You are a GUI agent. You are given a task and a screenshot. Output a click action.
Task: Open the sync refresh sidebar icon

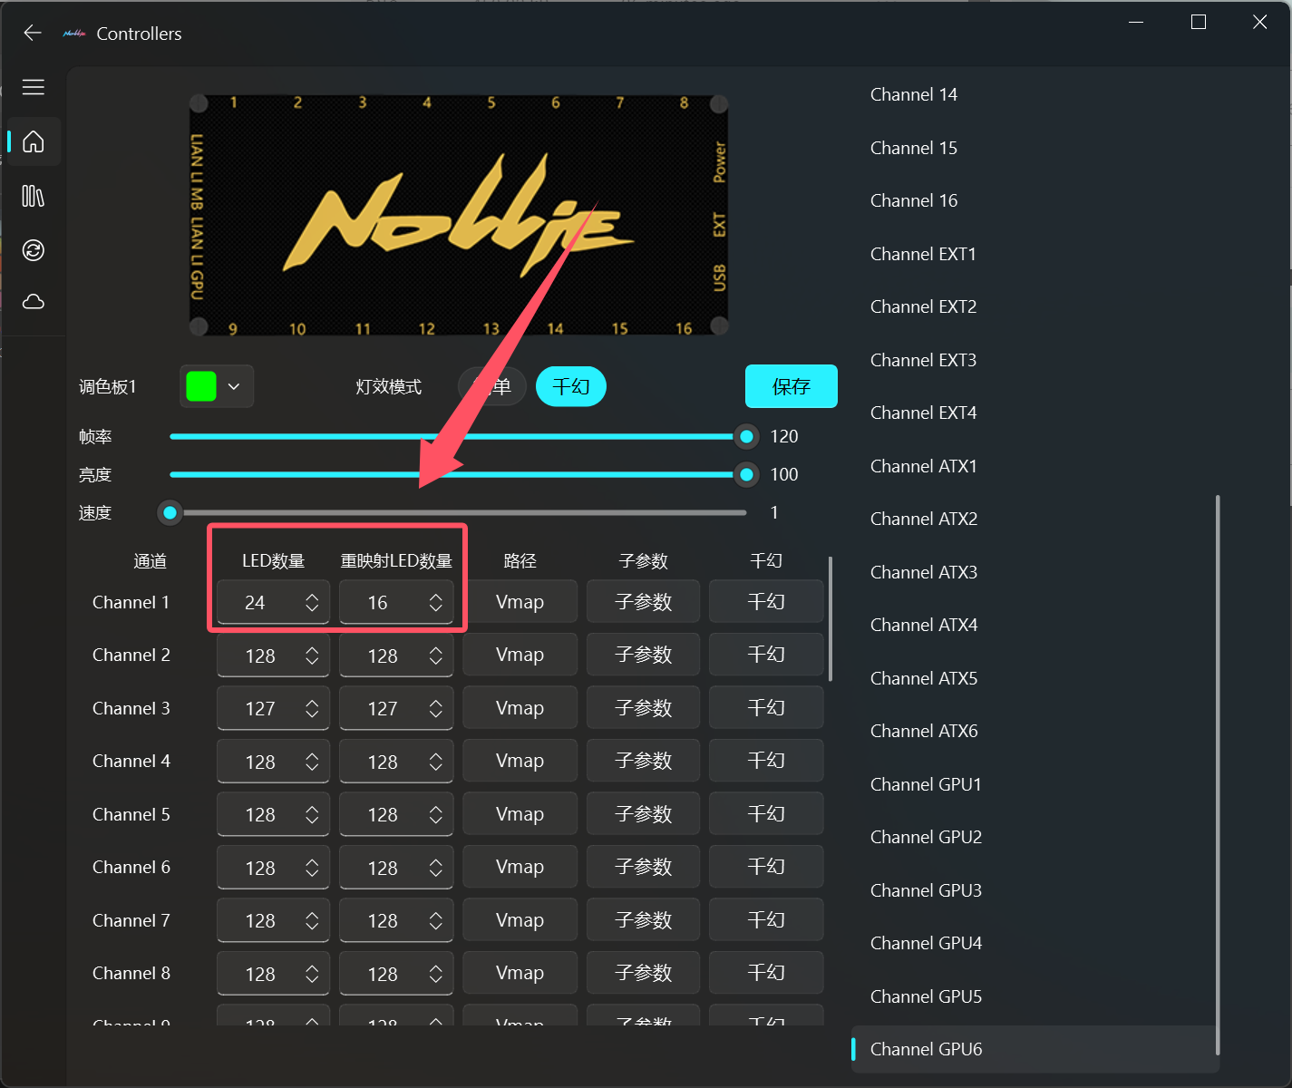[34, 250]
